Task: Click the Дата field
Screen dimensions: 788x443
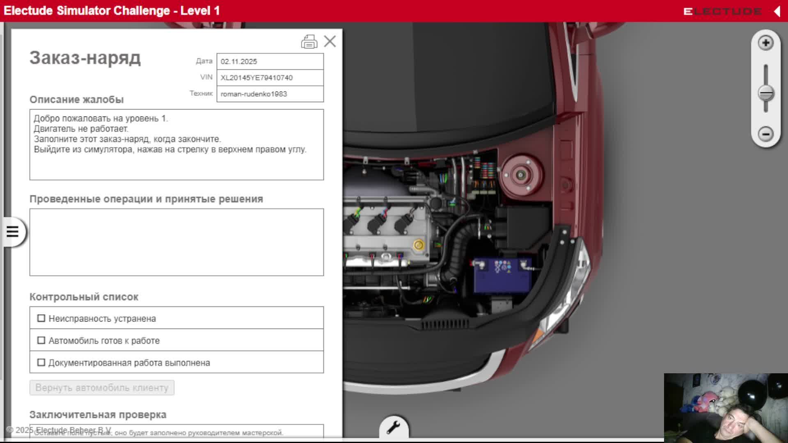Action: pyautogui.click(x=270, y=62)
